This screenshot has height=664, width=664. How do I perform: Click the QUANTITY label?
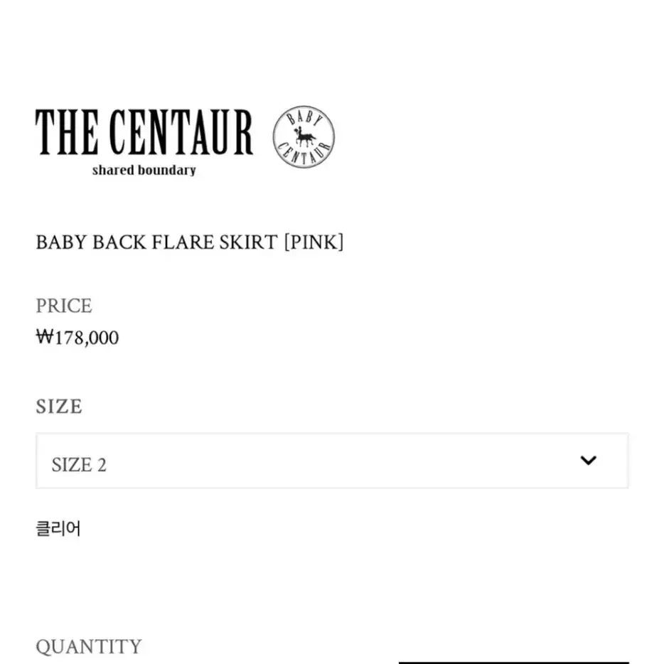tap(88, 647)
